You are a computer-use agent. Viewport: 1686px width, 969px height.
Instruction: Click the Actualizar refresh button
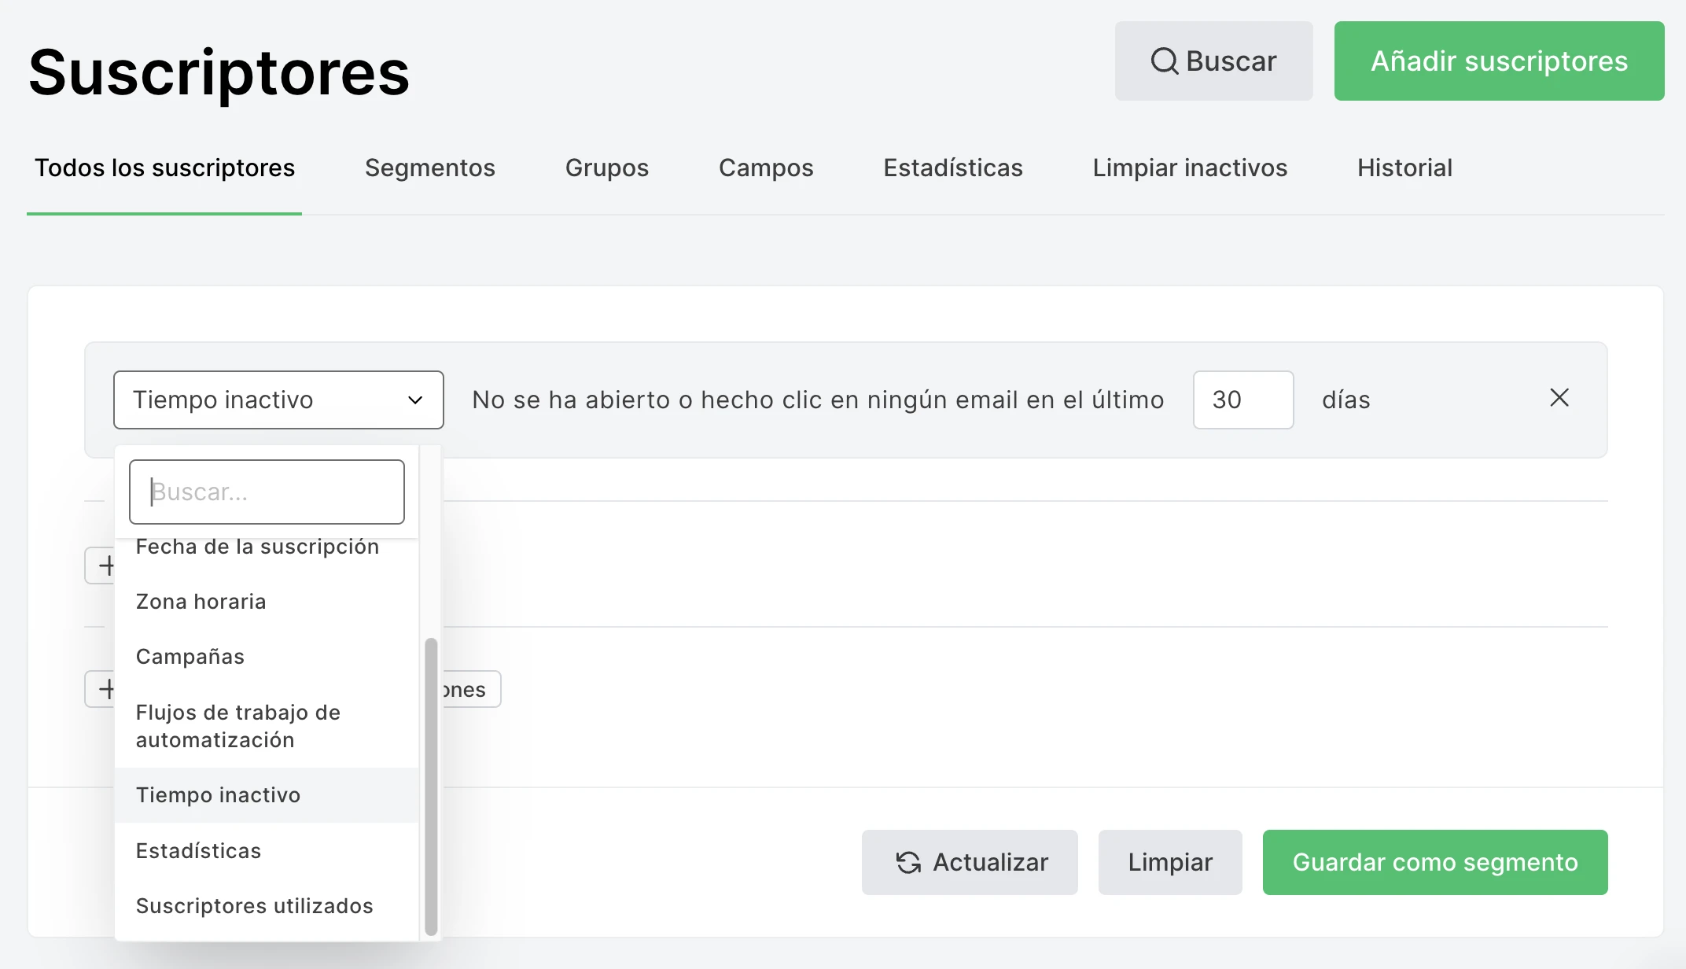coord(970,862)
